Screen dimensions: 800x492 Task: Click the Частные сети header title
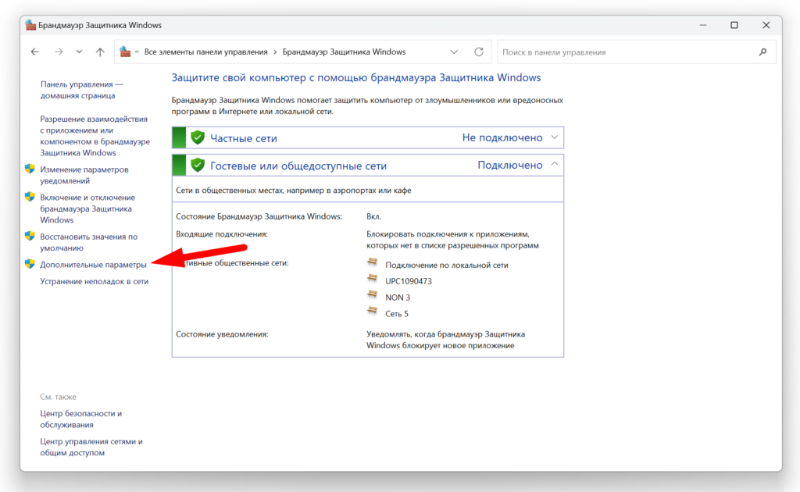[x=244, y=138]
